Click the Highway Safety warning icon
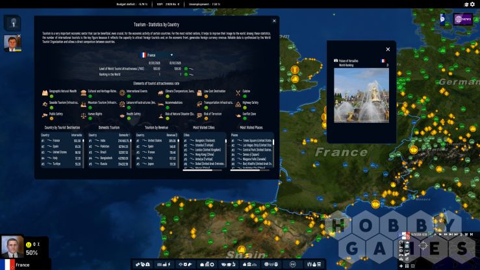This screenshot has height=270, width=480. tap(238, 104)
